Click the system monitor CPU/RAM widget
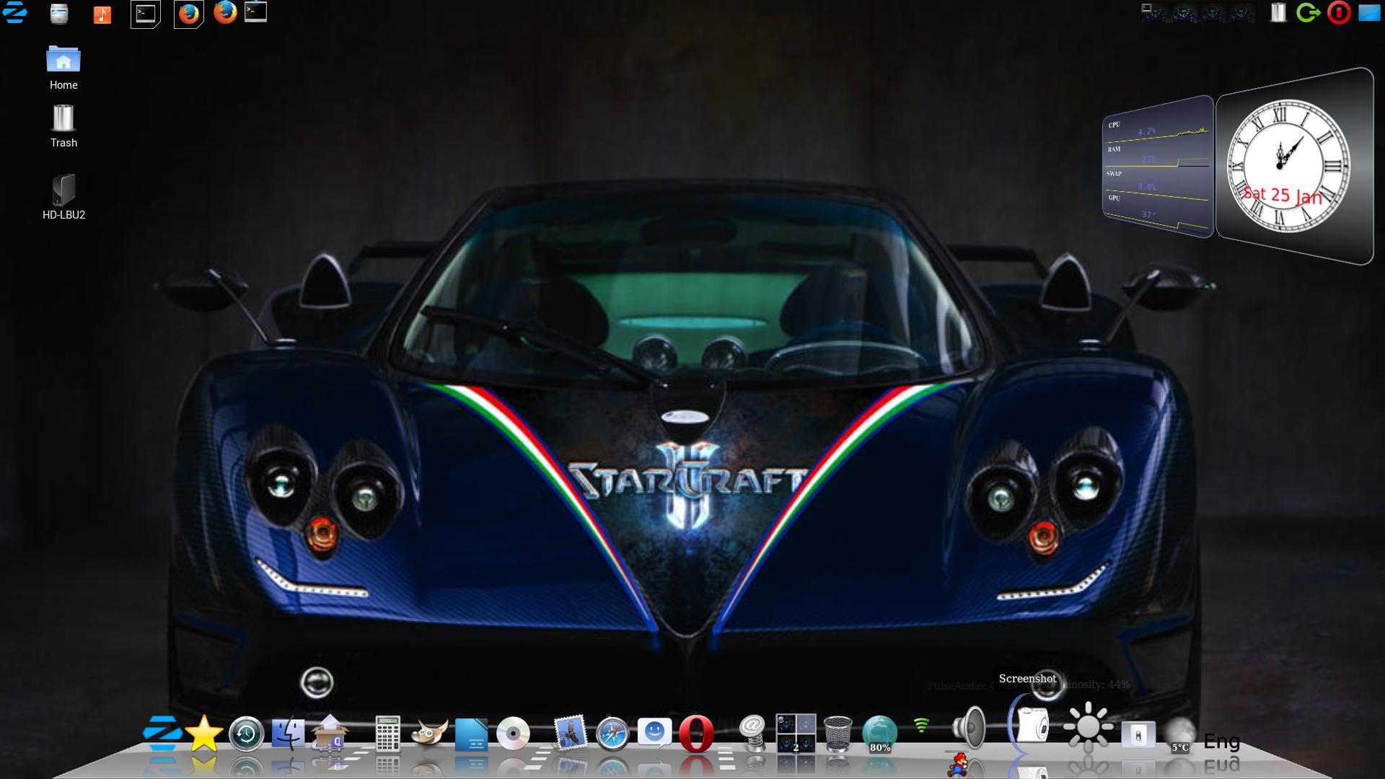Viewport: 1385px width, 779px height. [1157, 167]
